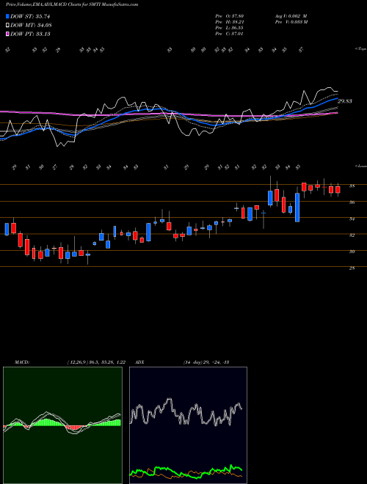Click the 'Avg V: 0.002 M' volume text
Viewport: 367px width, 484px height.
click(291, 16)
